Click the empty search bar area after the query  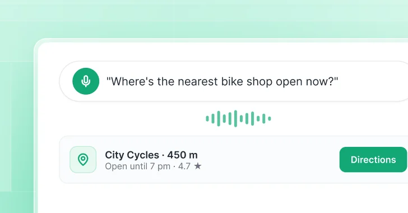[x=372, y=81]
